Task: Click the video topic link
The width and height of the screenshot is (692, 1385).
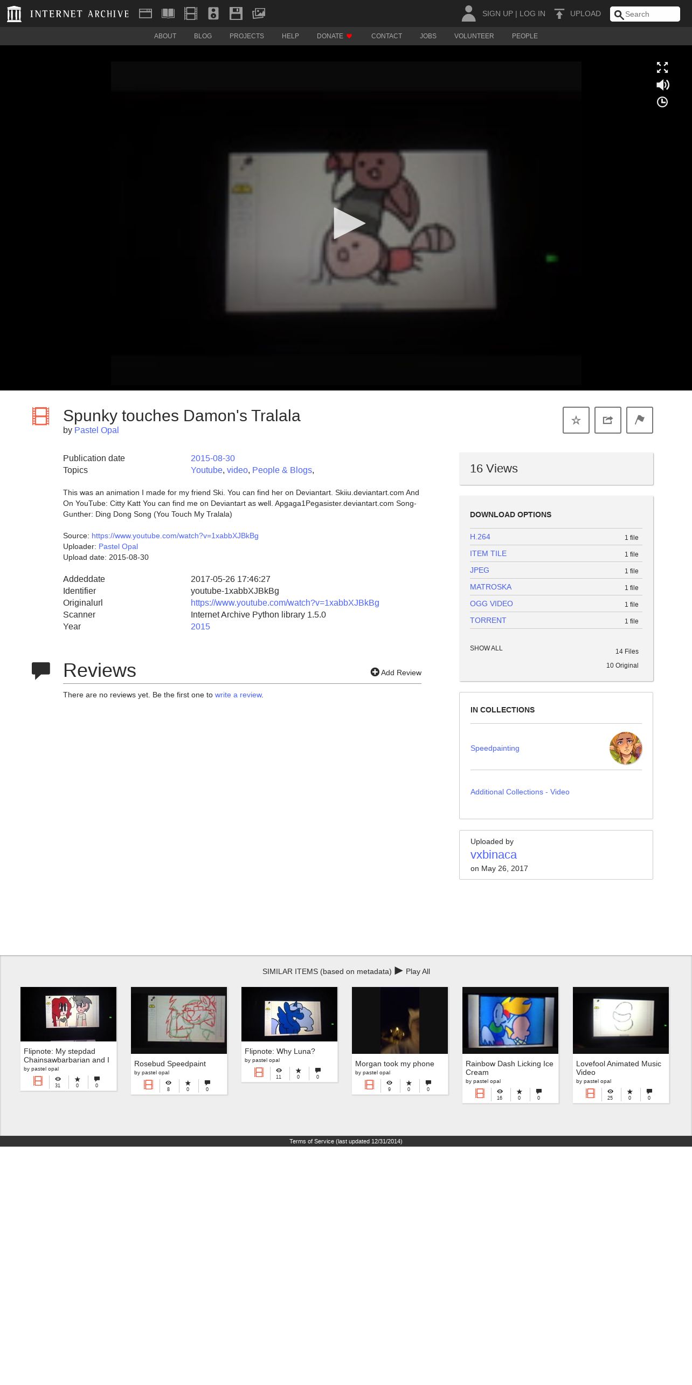Action: pyautogui.click(x=237, y=470)
